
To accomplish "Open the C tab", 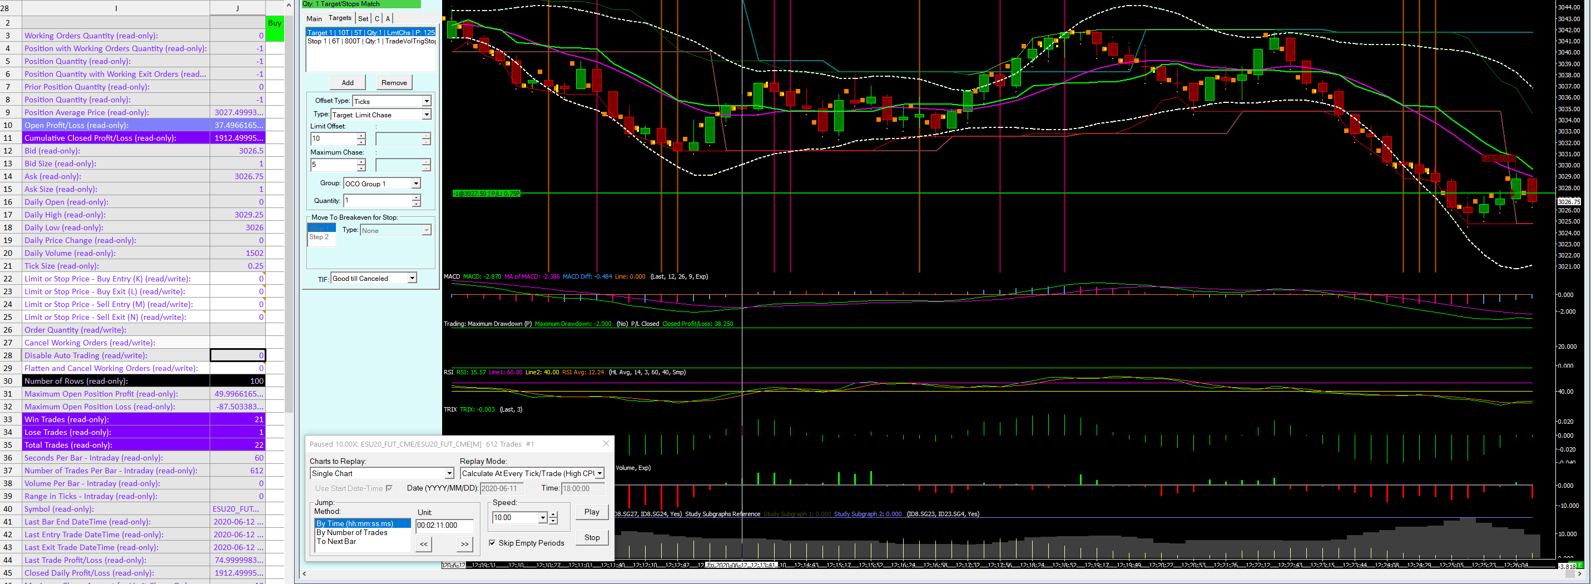I will [376, 18].
